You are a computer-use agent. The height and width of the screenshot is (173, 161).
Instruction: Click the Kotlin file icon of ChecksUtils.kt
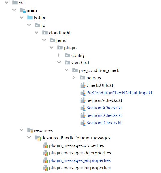[x=83, y=85]
